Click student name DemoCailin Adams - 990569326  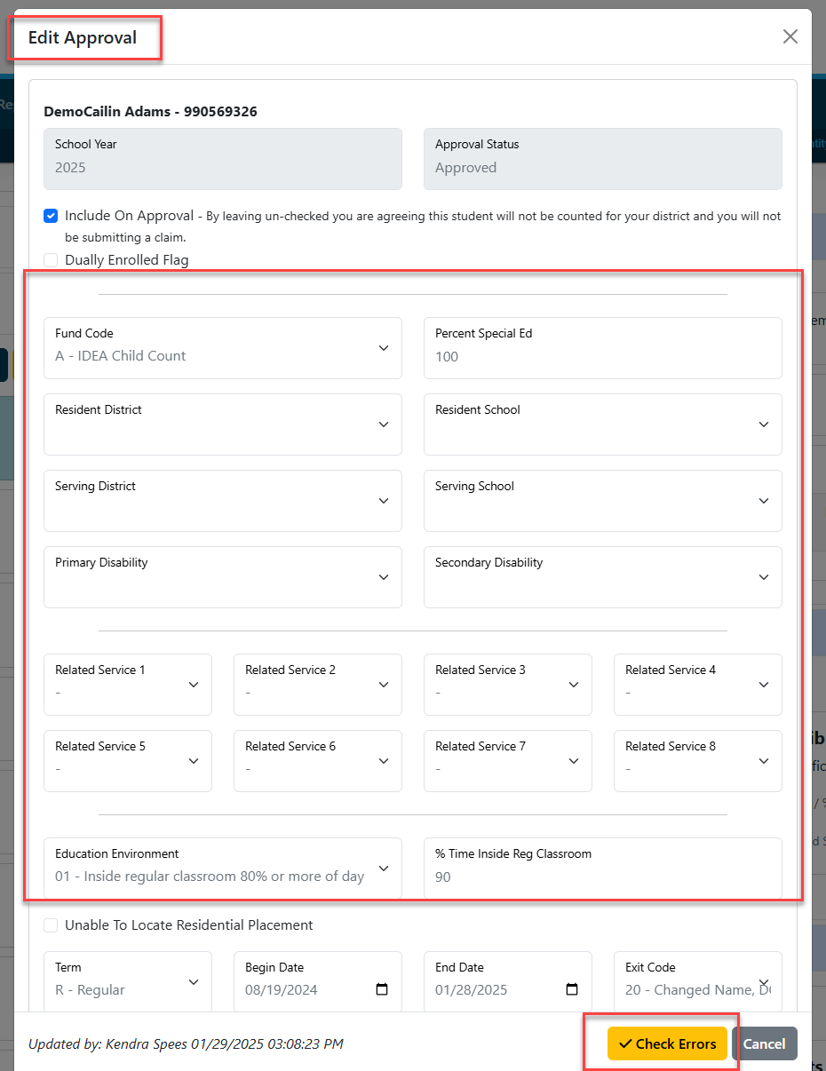pyautogui.click(x=151, y=112)
